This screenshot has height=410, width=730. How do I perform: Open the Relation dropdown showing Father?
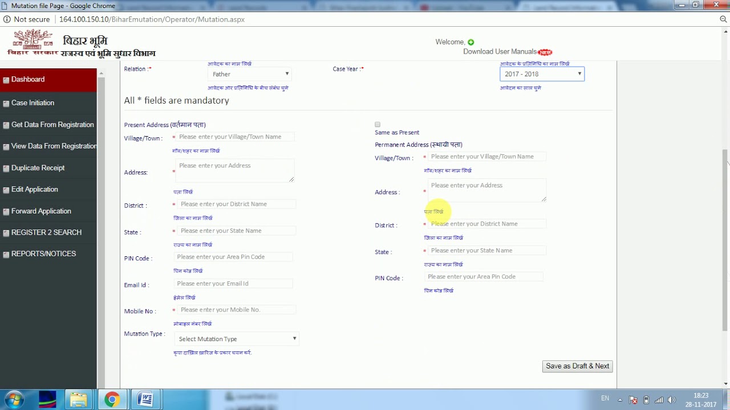click(x=250, y=74)
